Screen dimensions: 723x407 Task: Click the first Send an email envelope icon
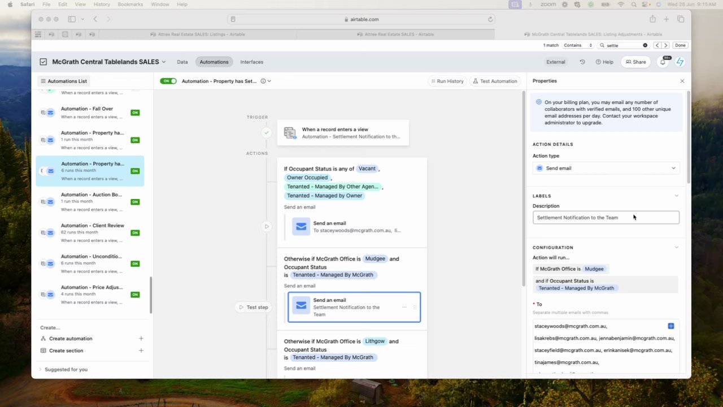point(301,227)
